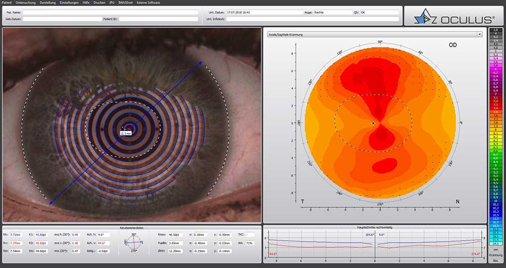Screen dimensions: 506x268
Task: Select the 9,1 swatch on the color scale
Action: point(495,168)
